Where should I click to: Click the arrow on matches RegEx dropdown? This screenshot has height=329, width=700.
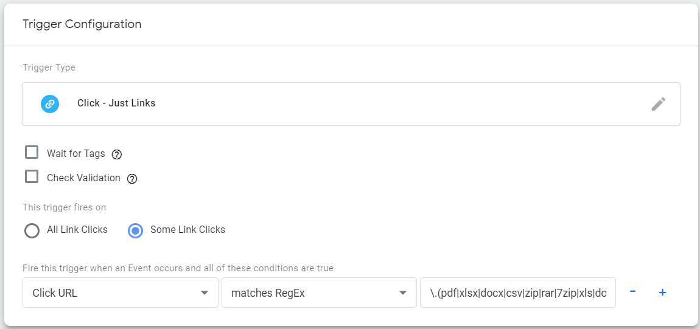[403, 293]
